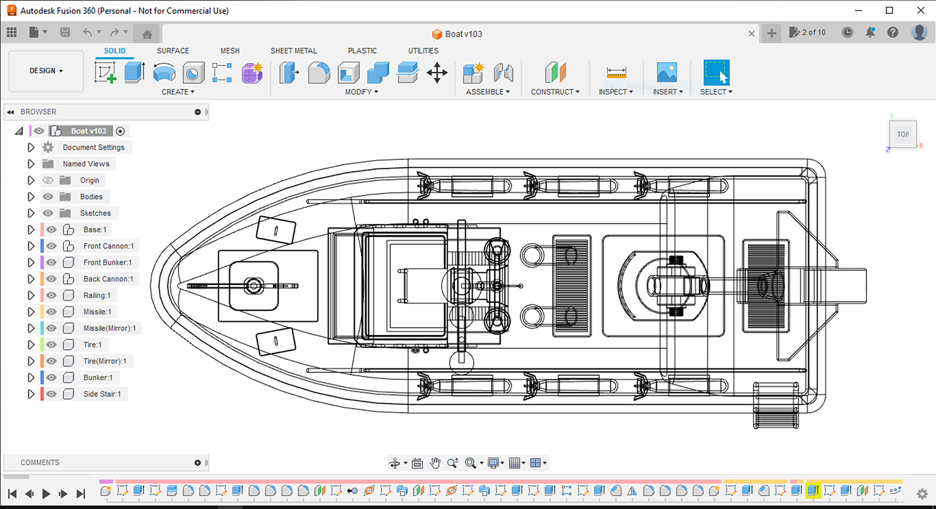Select the Combine tool
Screen dimensions: 936x509
(x=378, y=73)
